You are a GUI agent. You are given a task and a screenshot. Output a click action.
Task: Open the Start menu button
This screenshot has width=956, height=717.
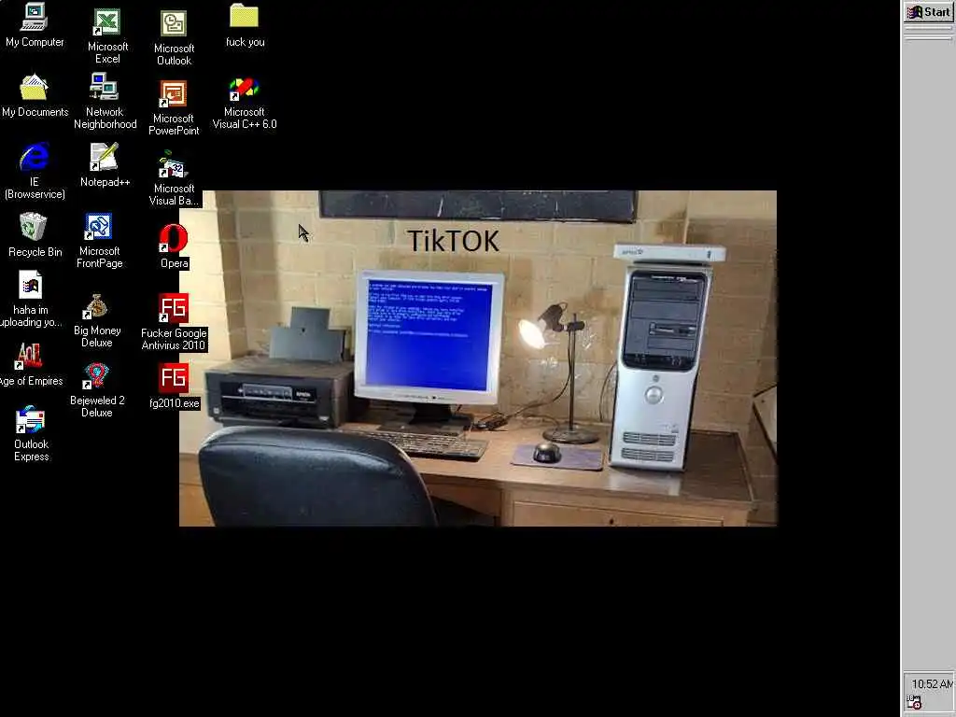pyautogui.click(x=929, y=12)
